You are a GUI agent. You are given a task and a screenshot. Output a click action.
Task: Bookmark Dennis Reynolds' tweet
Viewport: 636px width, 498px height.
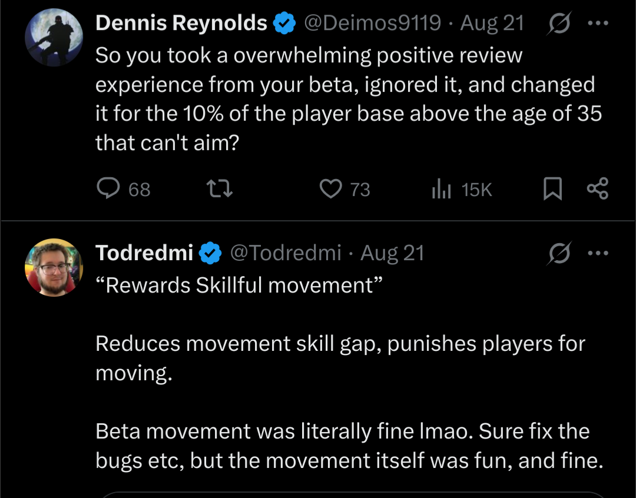[552, 189]
